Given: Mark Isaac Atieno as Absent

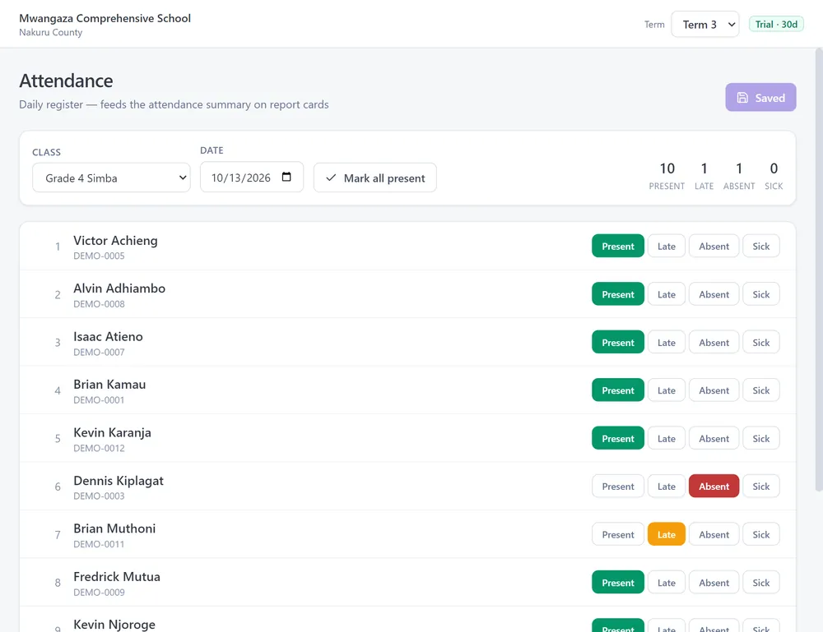Looking at the screenshot, I should click(x=714, y=343).
